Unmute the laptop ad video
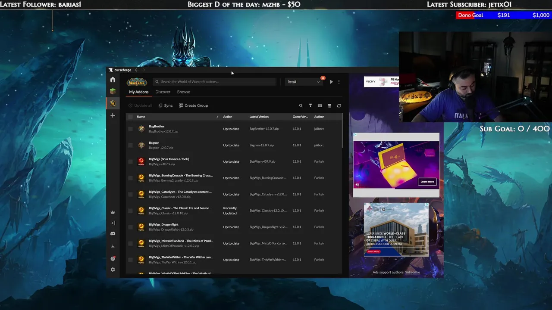 pyautogui.click(x=357, y=185)
